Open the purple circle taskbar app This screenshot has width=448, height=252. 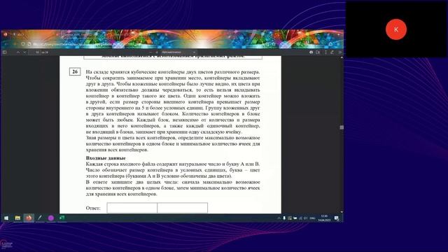(x=51, y=218)
